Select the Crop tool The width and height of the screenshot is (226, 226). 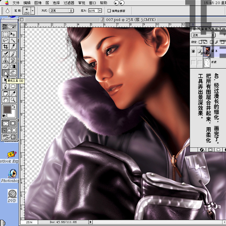coord(6,47)
